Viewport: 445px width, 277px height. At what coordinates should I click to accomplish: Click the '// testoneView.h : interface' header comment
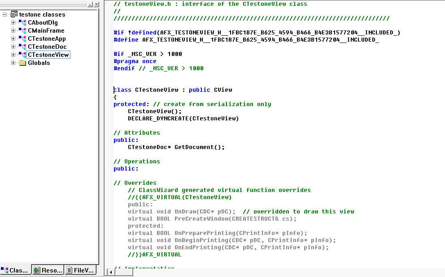210,4
